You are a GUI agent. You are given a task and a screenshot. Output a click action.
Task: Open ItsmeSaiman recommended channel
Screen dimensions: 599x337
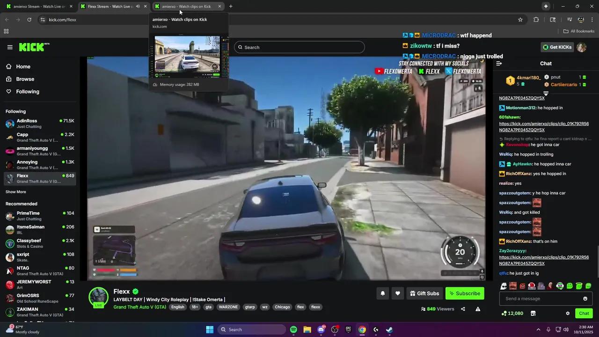tap(40, 229)
